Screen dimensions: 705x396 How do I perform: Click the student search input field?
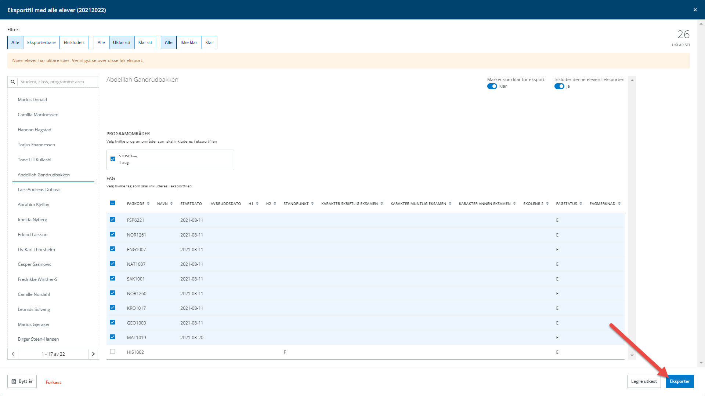[x=58, y=82]
